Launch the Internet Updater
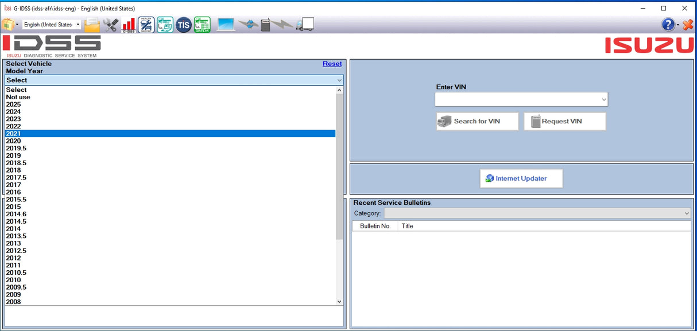Image resolution: width=697 pixels, height=331 pixels. click(521, 178)
